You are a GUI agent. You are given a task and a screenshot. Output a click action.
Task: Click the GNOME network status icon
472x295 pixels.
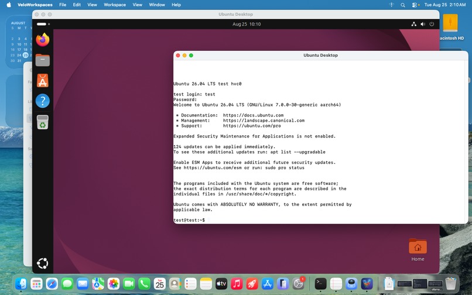pos(414,24)
